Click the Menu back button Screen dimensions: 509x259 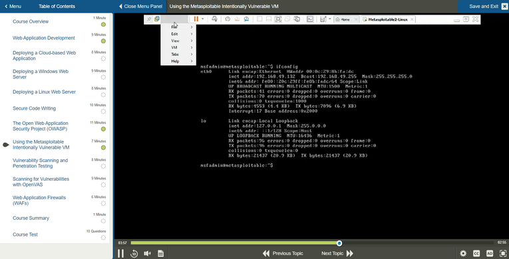13,7
